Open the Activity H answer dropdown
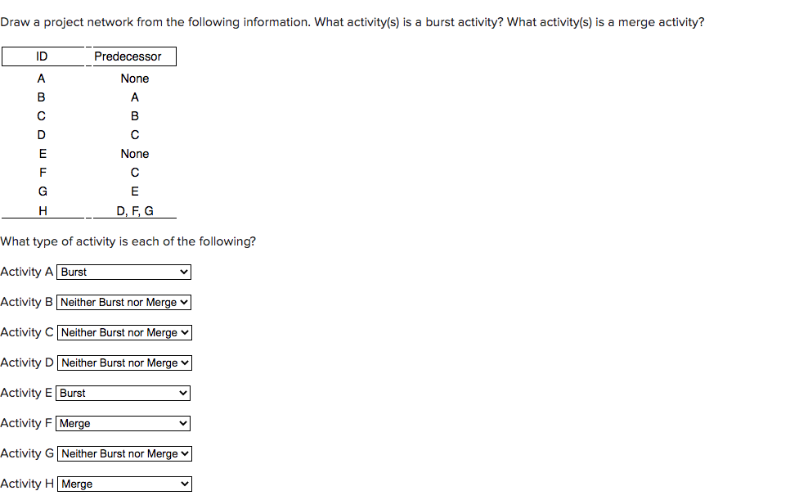The height and width of the screenshot is (500, 790). tap(123, 484)
